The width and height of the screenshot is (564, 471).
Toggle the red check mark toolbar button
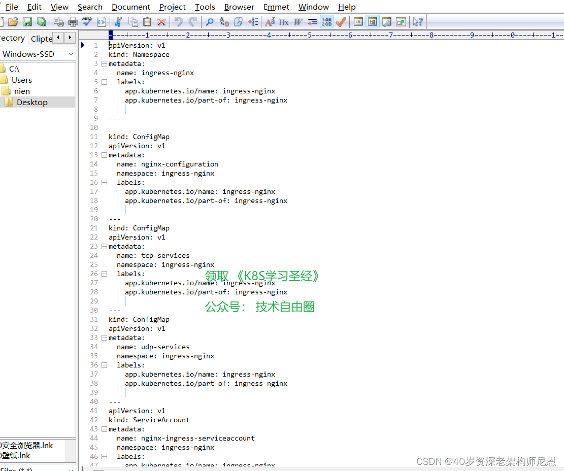(x=341, y=22)
